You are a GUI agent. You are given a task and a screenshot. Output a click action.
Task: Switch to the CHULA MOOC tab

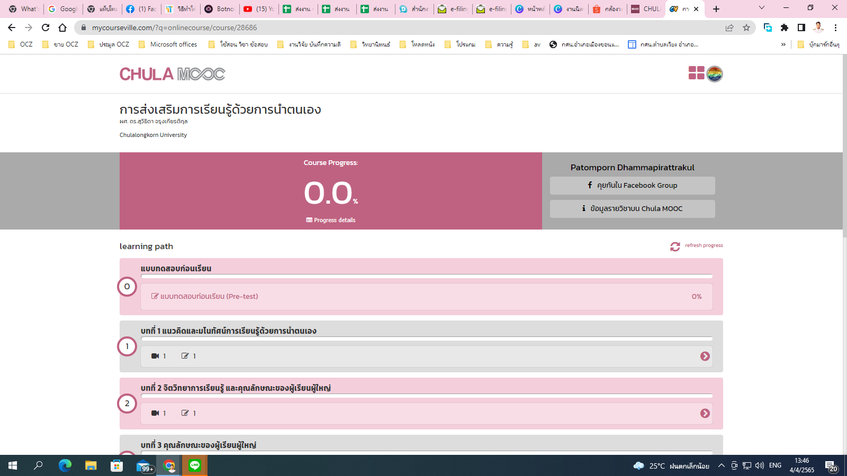pos(646,9)
